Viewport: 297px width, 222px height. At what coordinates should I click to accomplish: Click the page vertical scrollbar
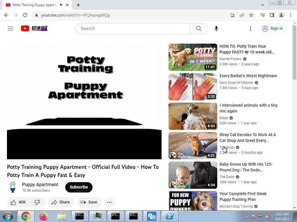click(294, 52)
